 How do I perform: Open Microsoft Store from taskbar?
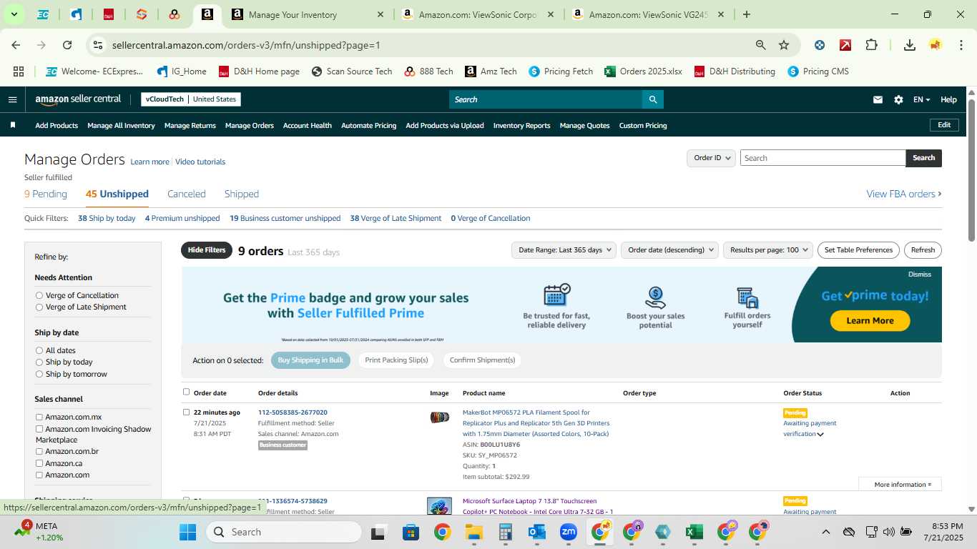[x=411, y=532]
